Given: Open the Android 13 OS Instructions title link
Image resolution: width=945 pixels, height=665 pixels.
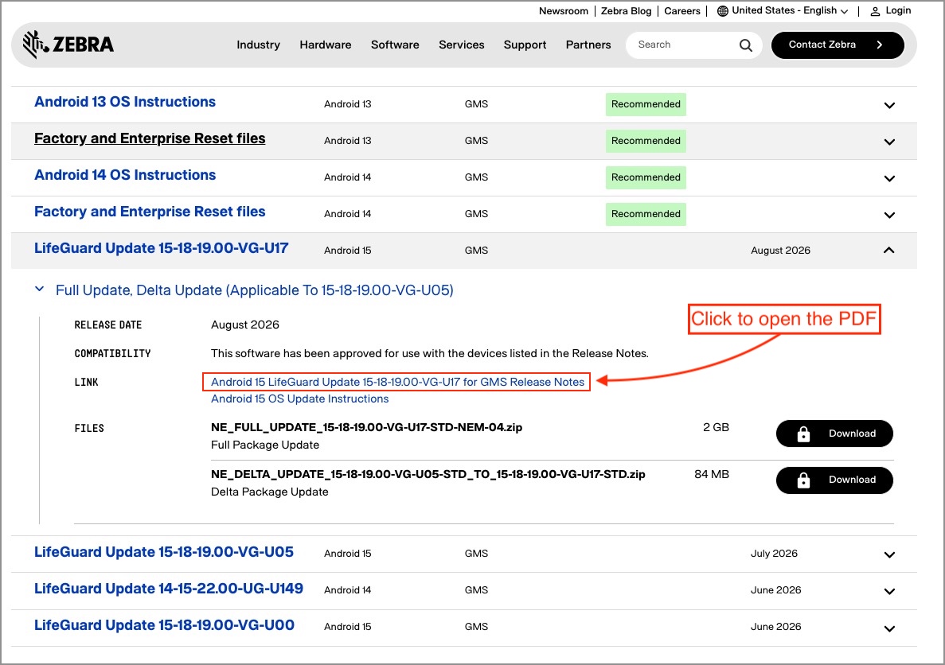Looking at the screenshot, I should tap(125, 102).
